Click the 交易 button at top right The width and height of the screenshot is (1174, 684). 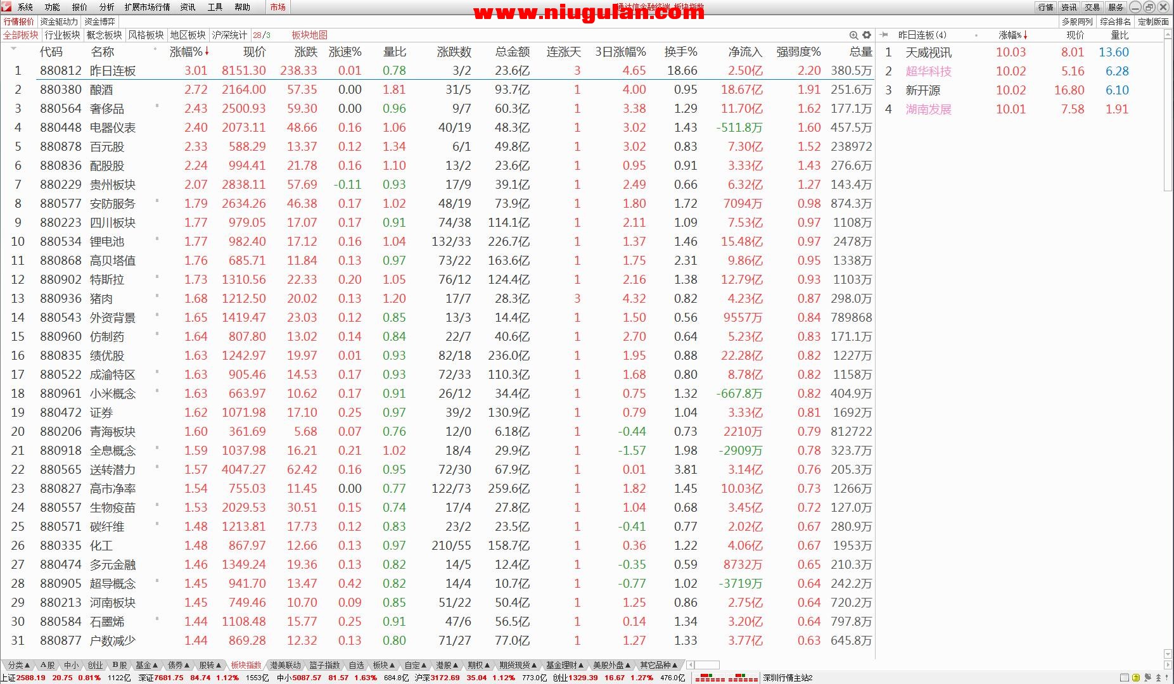click(1092, 7)
